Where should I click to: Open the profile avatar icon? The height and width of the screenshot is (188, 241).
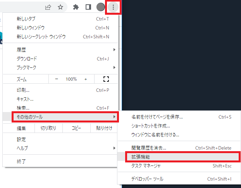click(x=101, y=7)
